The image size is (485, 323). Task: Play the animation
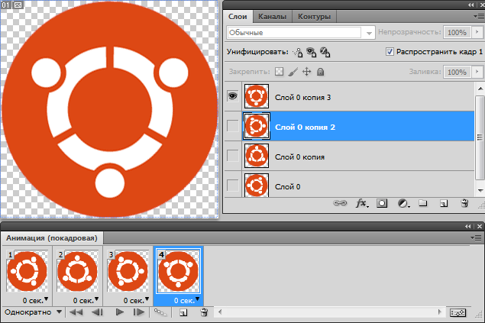coord(120,312)
